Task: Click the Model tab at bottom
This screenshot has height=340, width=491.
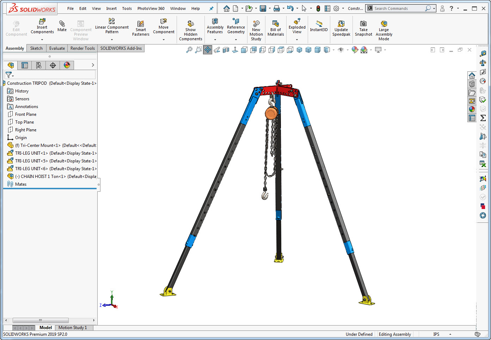Action: point(45,328)
